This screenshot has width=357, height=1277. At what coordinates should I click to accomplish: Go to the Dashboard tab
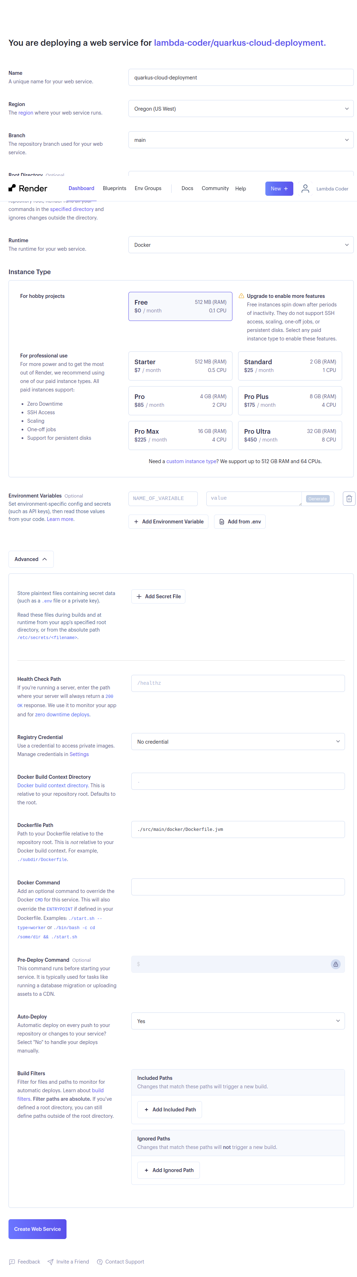81,188
